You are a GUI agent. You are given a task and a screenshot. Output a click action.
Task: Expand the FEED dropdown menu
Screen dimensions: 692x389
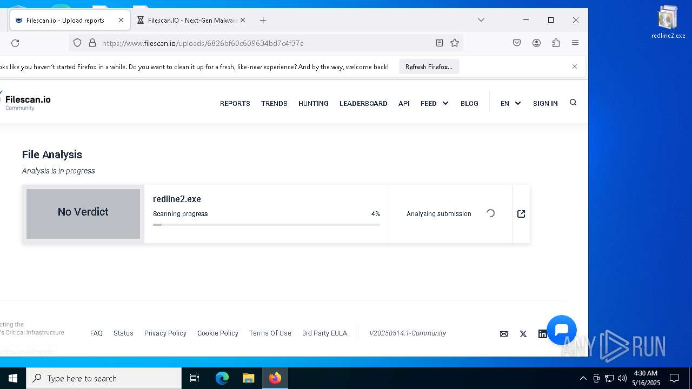[x=435, y=103]
